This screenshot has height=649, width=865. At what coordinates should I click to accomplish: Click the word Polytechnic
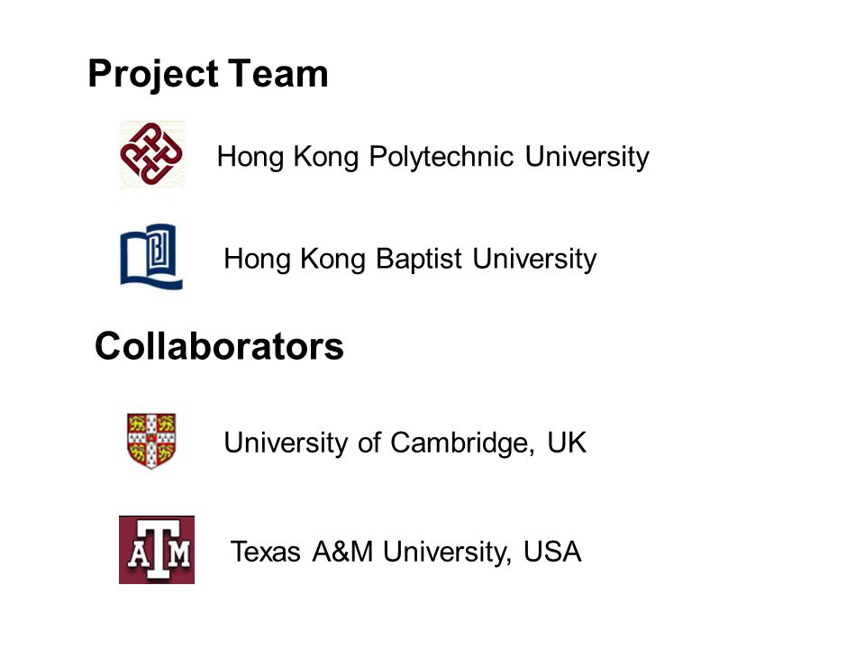442,157
